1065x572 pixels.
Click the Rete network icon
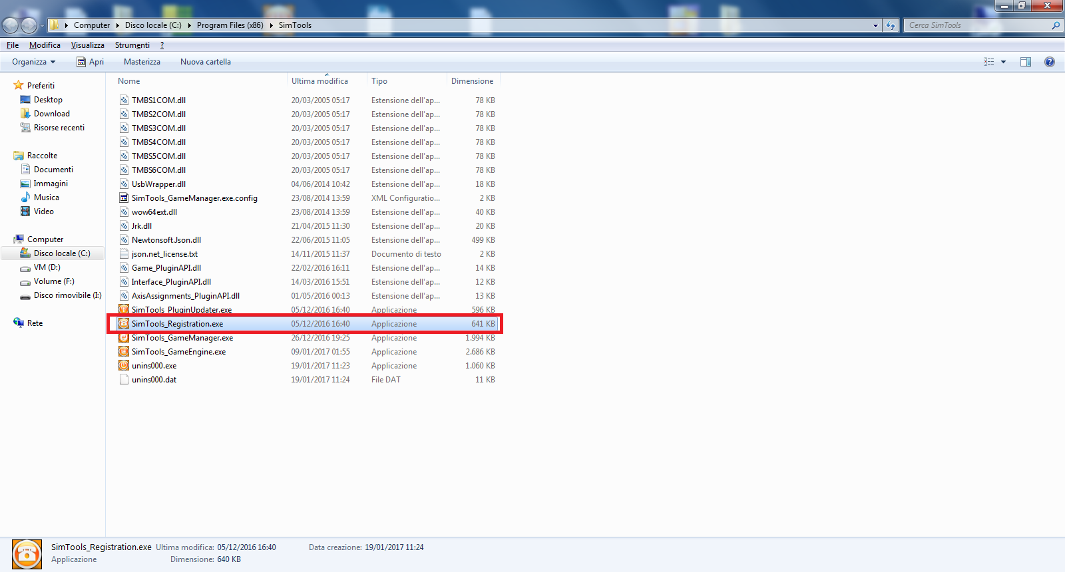click(19, 323)
